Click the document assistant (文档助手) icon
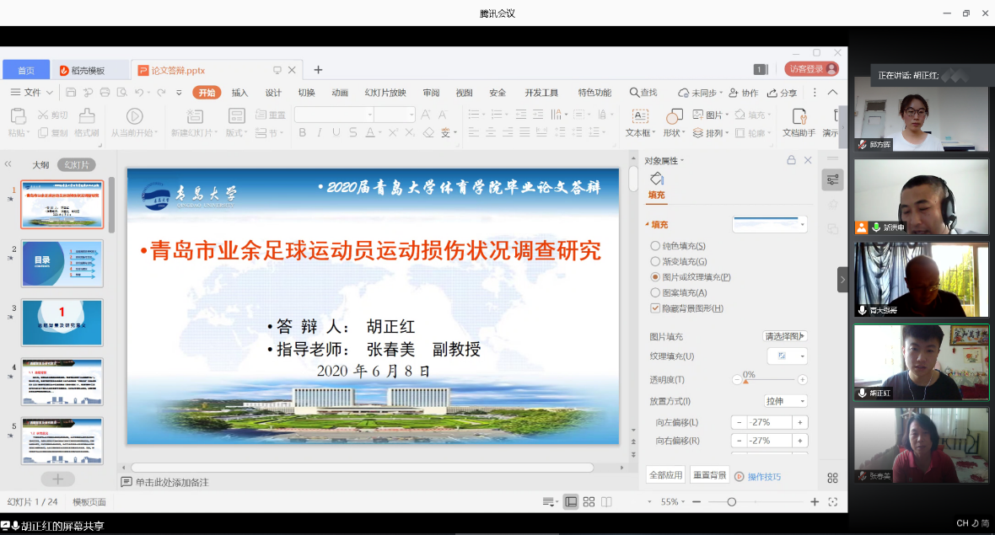Screen dimensions: 995x535 coord(798,116)
